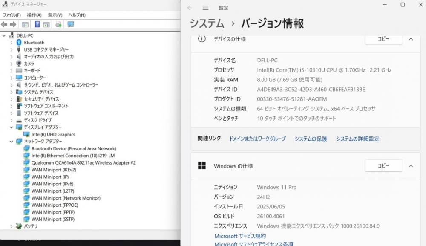Collapse the ディスプレイ アダプター node

tap(11, 127)
